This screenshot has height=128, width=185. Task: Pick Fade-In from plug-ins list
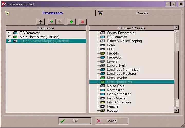coord(113,53)
